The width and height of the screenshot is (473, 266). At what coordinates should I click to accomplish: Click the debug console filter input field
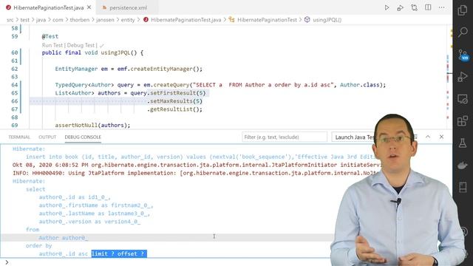[x=284, y=137]
